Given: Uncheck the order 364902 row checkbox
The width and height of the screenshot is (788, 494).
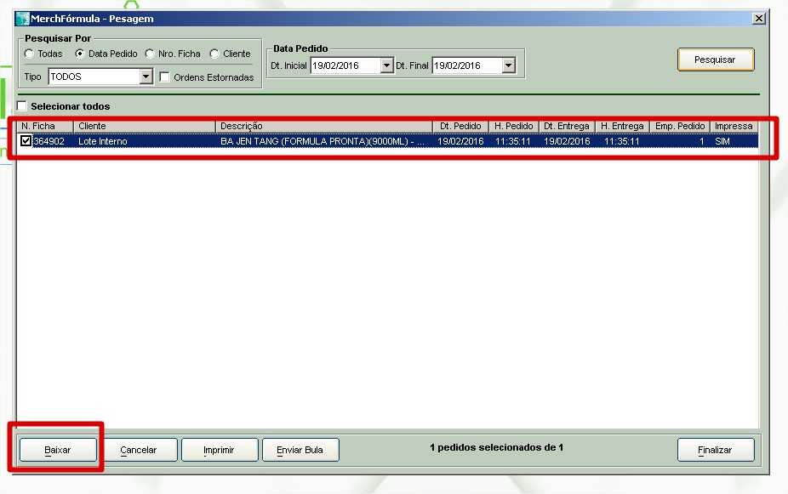Looking at the screenshot, I should (x=26, y=141).
